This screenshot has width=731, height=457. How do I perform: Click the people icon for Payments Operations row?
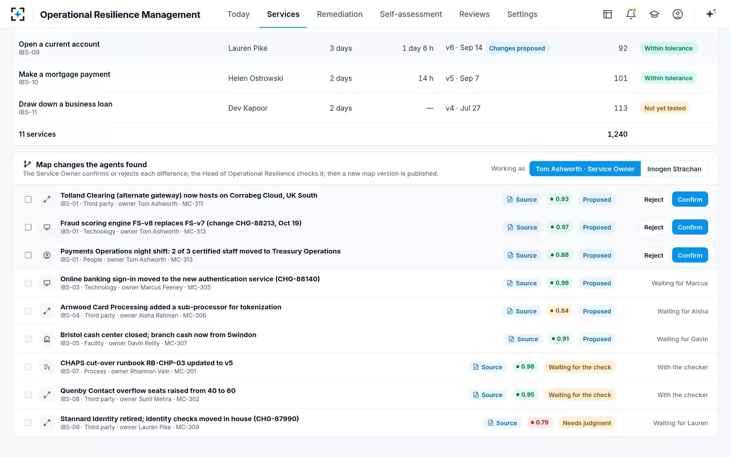[x=47, y=255]
